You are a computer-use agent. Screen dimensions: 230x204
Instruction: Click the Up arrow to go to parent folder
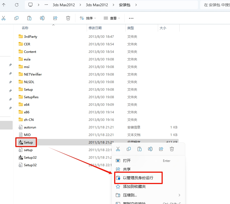(4, 5)
